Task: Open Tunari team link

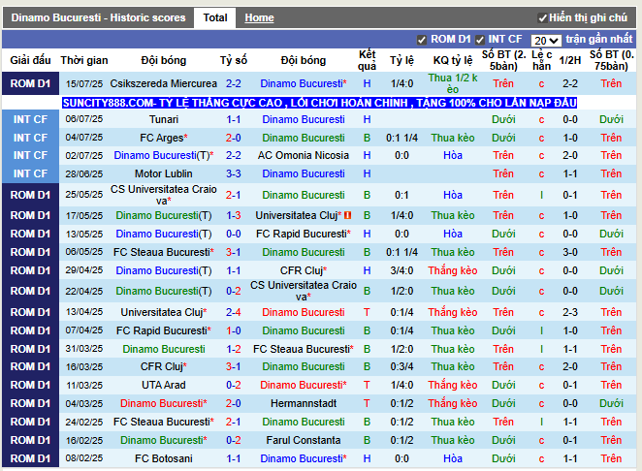Action: click(164, 119)
